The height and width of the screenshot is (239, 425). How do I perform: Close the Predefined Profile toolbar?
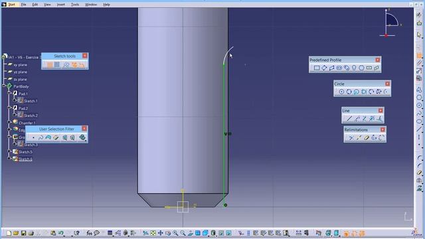(x=378, y=60)
